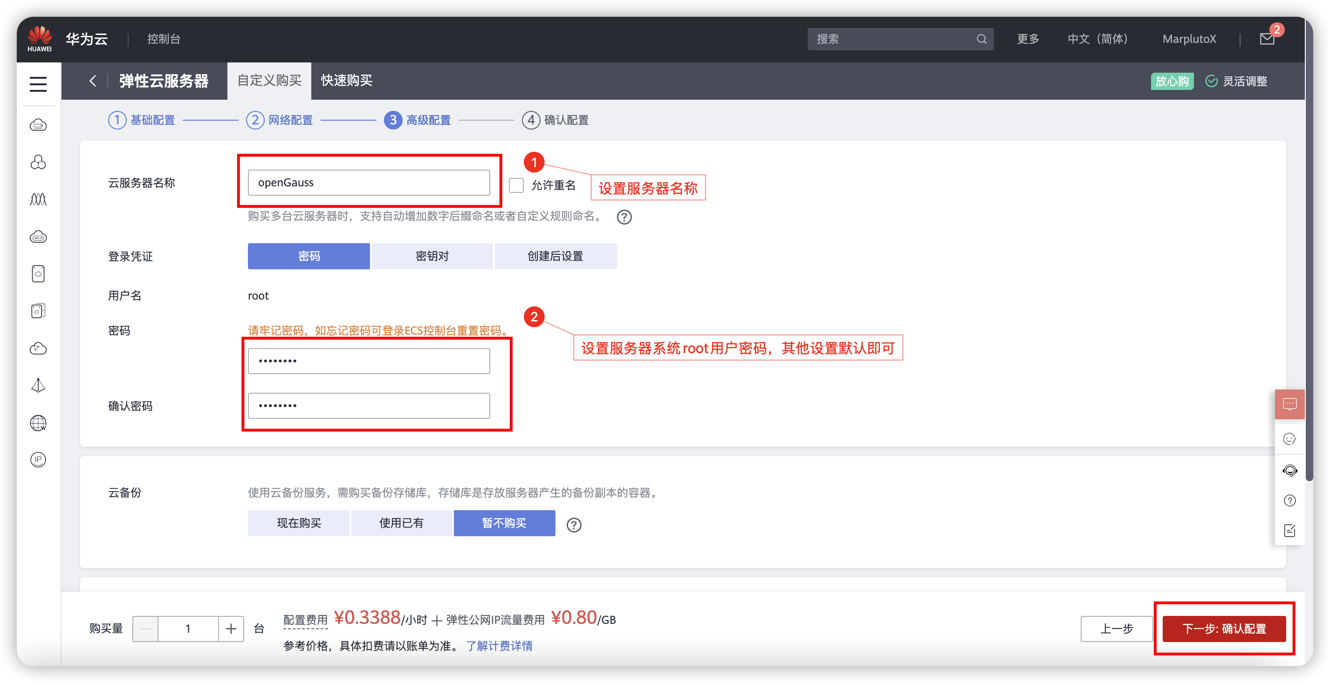Choose 现在购买 for cloud backup

pyautogui.click(x=298, y=523)
